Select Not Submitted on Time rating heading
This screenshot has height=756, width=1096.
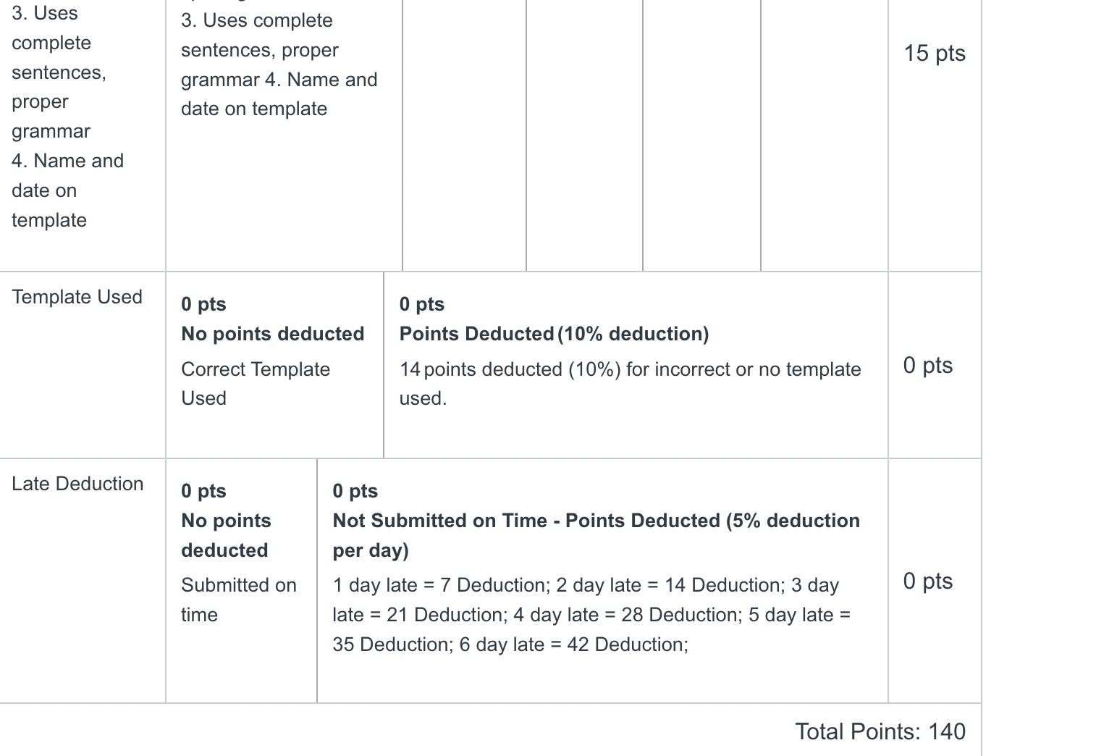[596, 535]
